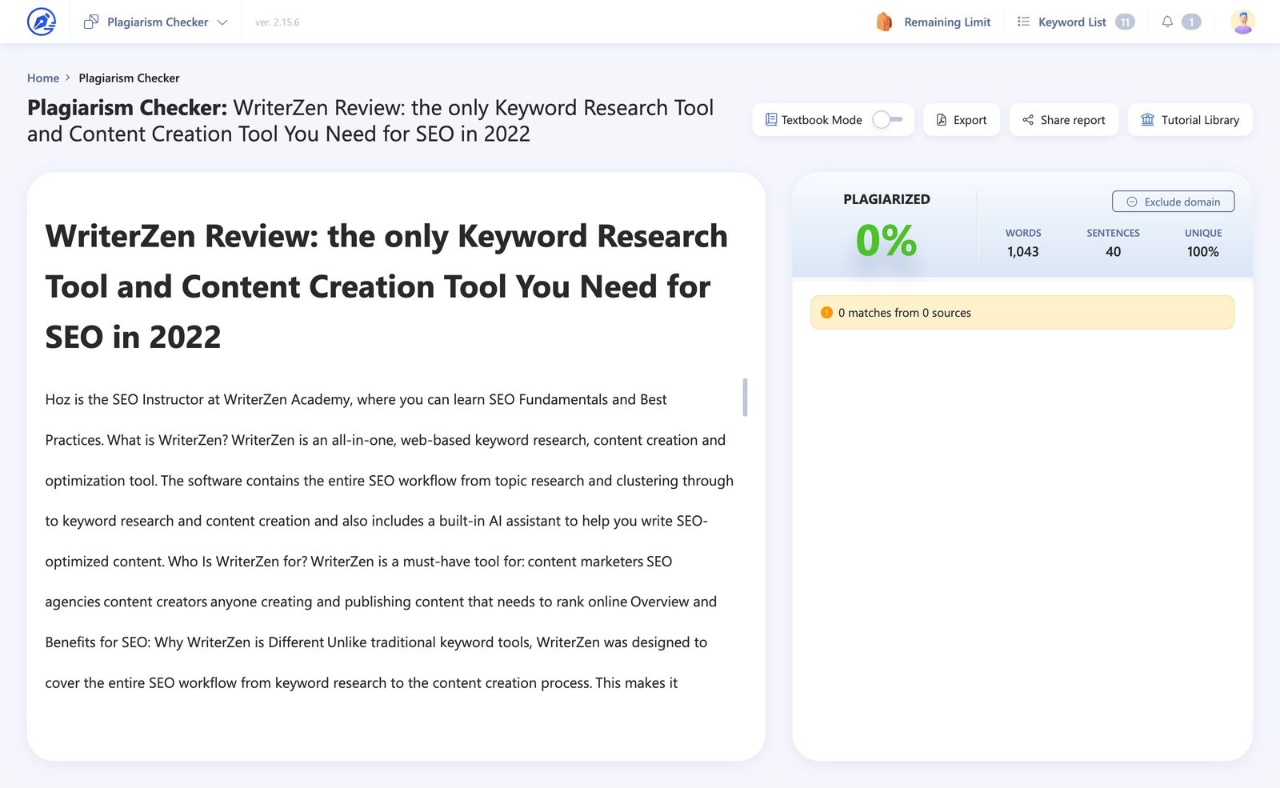Open the user profile avatar menu
The height and width of the screenshot is (788, 1280).
(x=1242, y=22)
